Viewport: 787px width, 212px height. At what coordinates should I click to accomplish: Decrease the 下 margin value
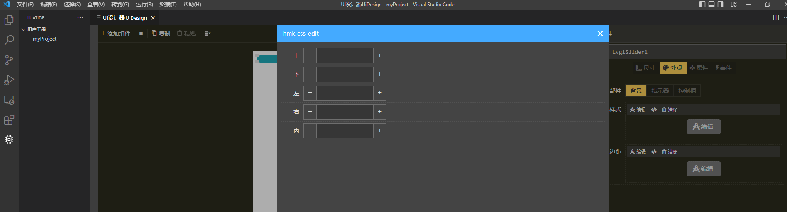coord(310,74)
